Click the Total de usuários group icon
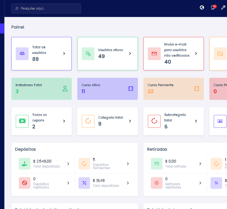Viewport: 227px width, 209px height. 22,54
